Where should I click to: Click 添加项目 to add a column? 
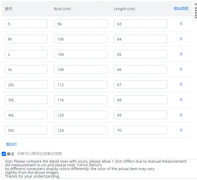click(x=181, y=9)
